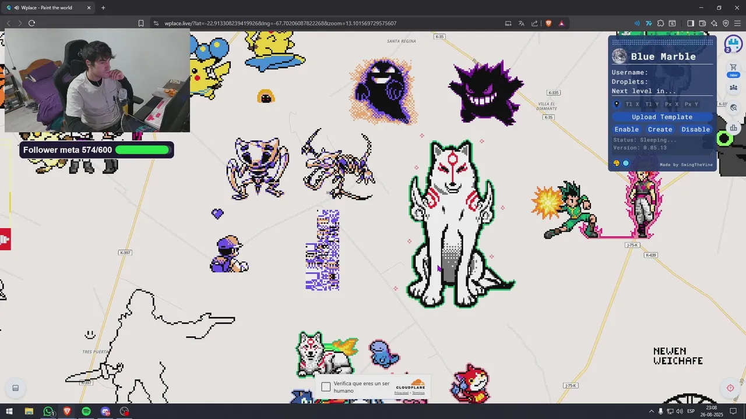Viewport: 746px width, 419px height.
Task: Click the Brave Shields lion icon
Action: 548,23
